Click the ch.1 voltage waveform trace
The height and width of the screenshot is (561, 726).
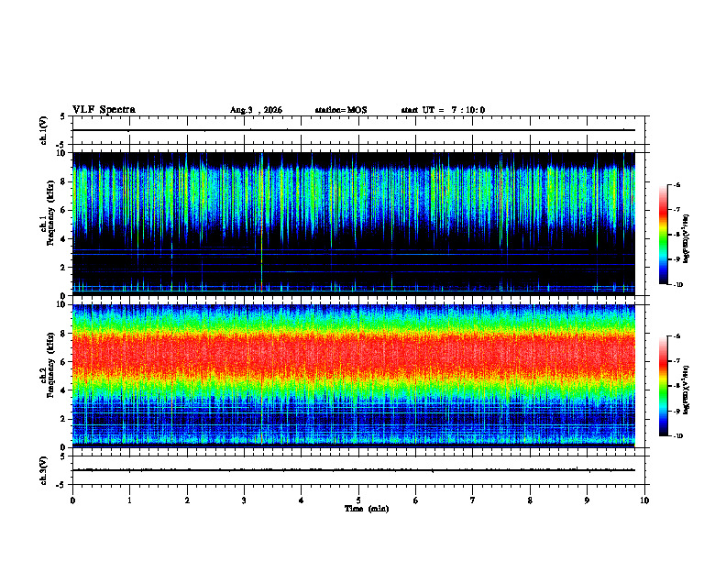coord(354,130)
